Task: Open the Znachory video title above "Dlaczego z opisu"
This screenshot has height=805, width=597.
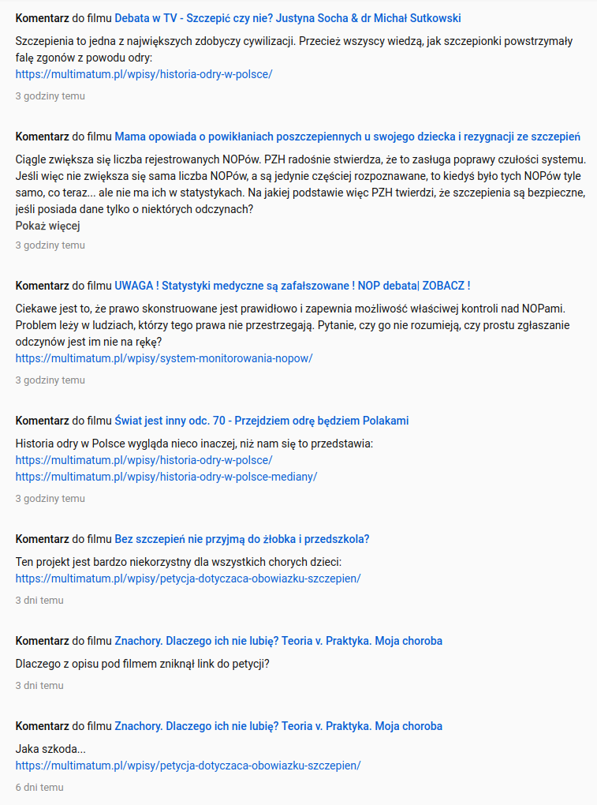Action: (x=278, y=641)
